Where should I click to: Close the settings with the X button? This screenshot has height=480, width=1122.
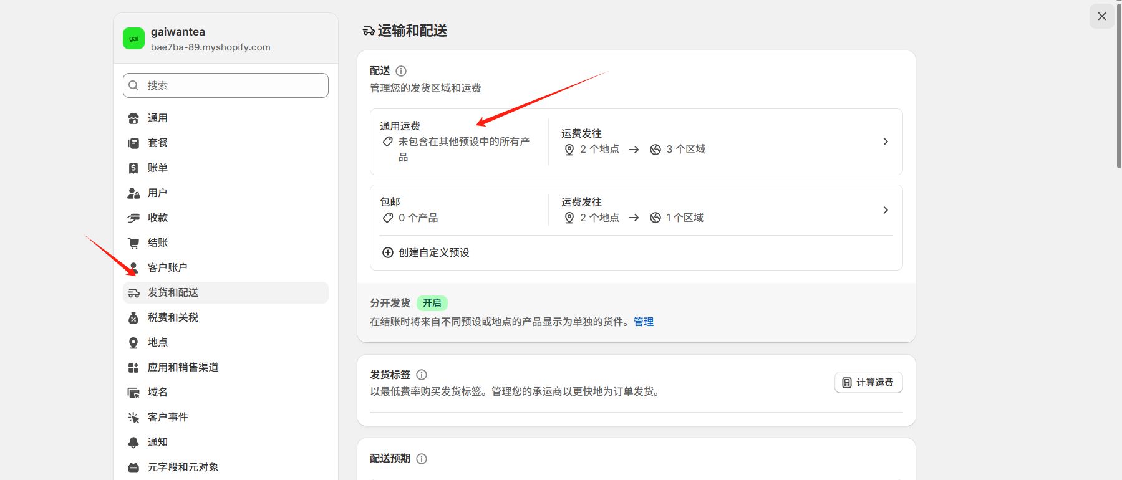pos(1102,16)
